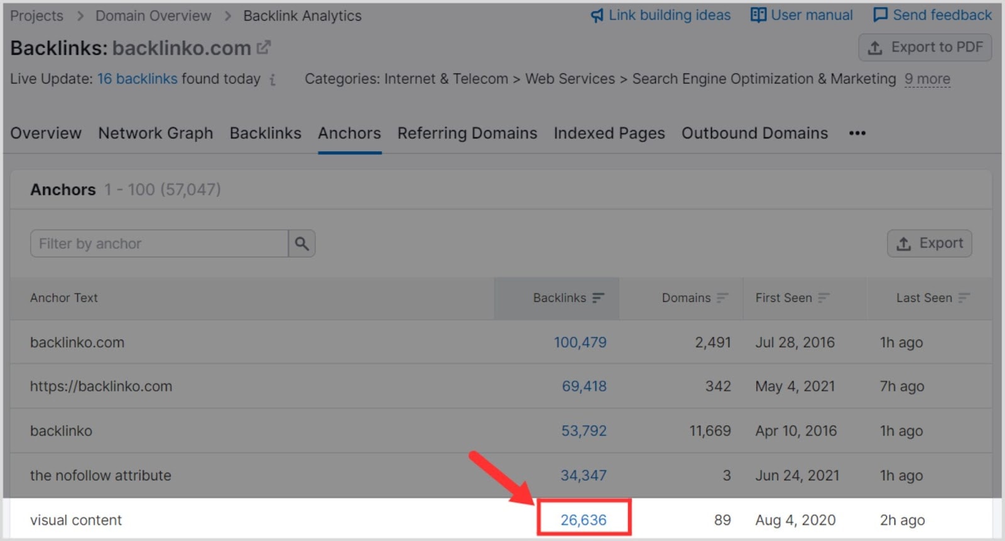This screenshot has width=1005, height=541.
Task: Click the info icon after 'found today'
Action: [273, 80]
